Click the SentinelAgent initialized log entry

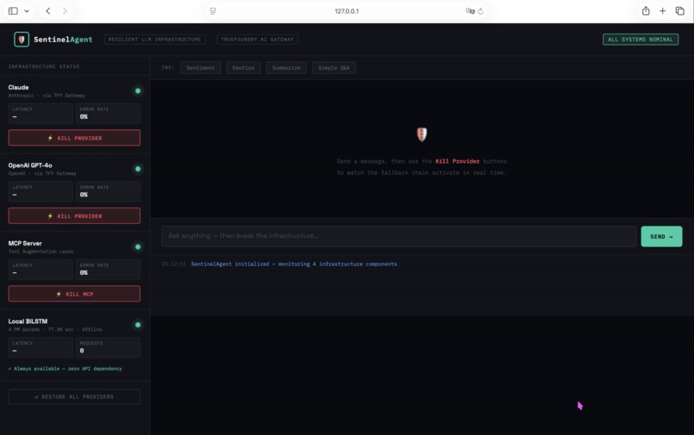point(294,264)
